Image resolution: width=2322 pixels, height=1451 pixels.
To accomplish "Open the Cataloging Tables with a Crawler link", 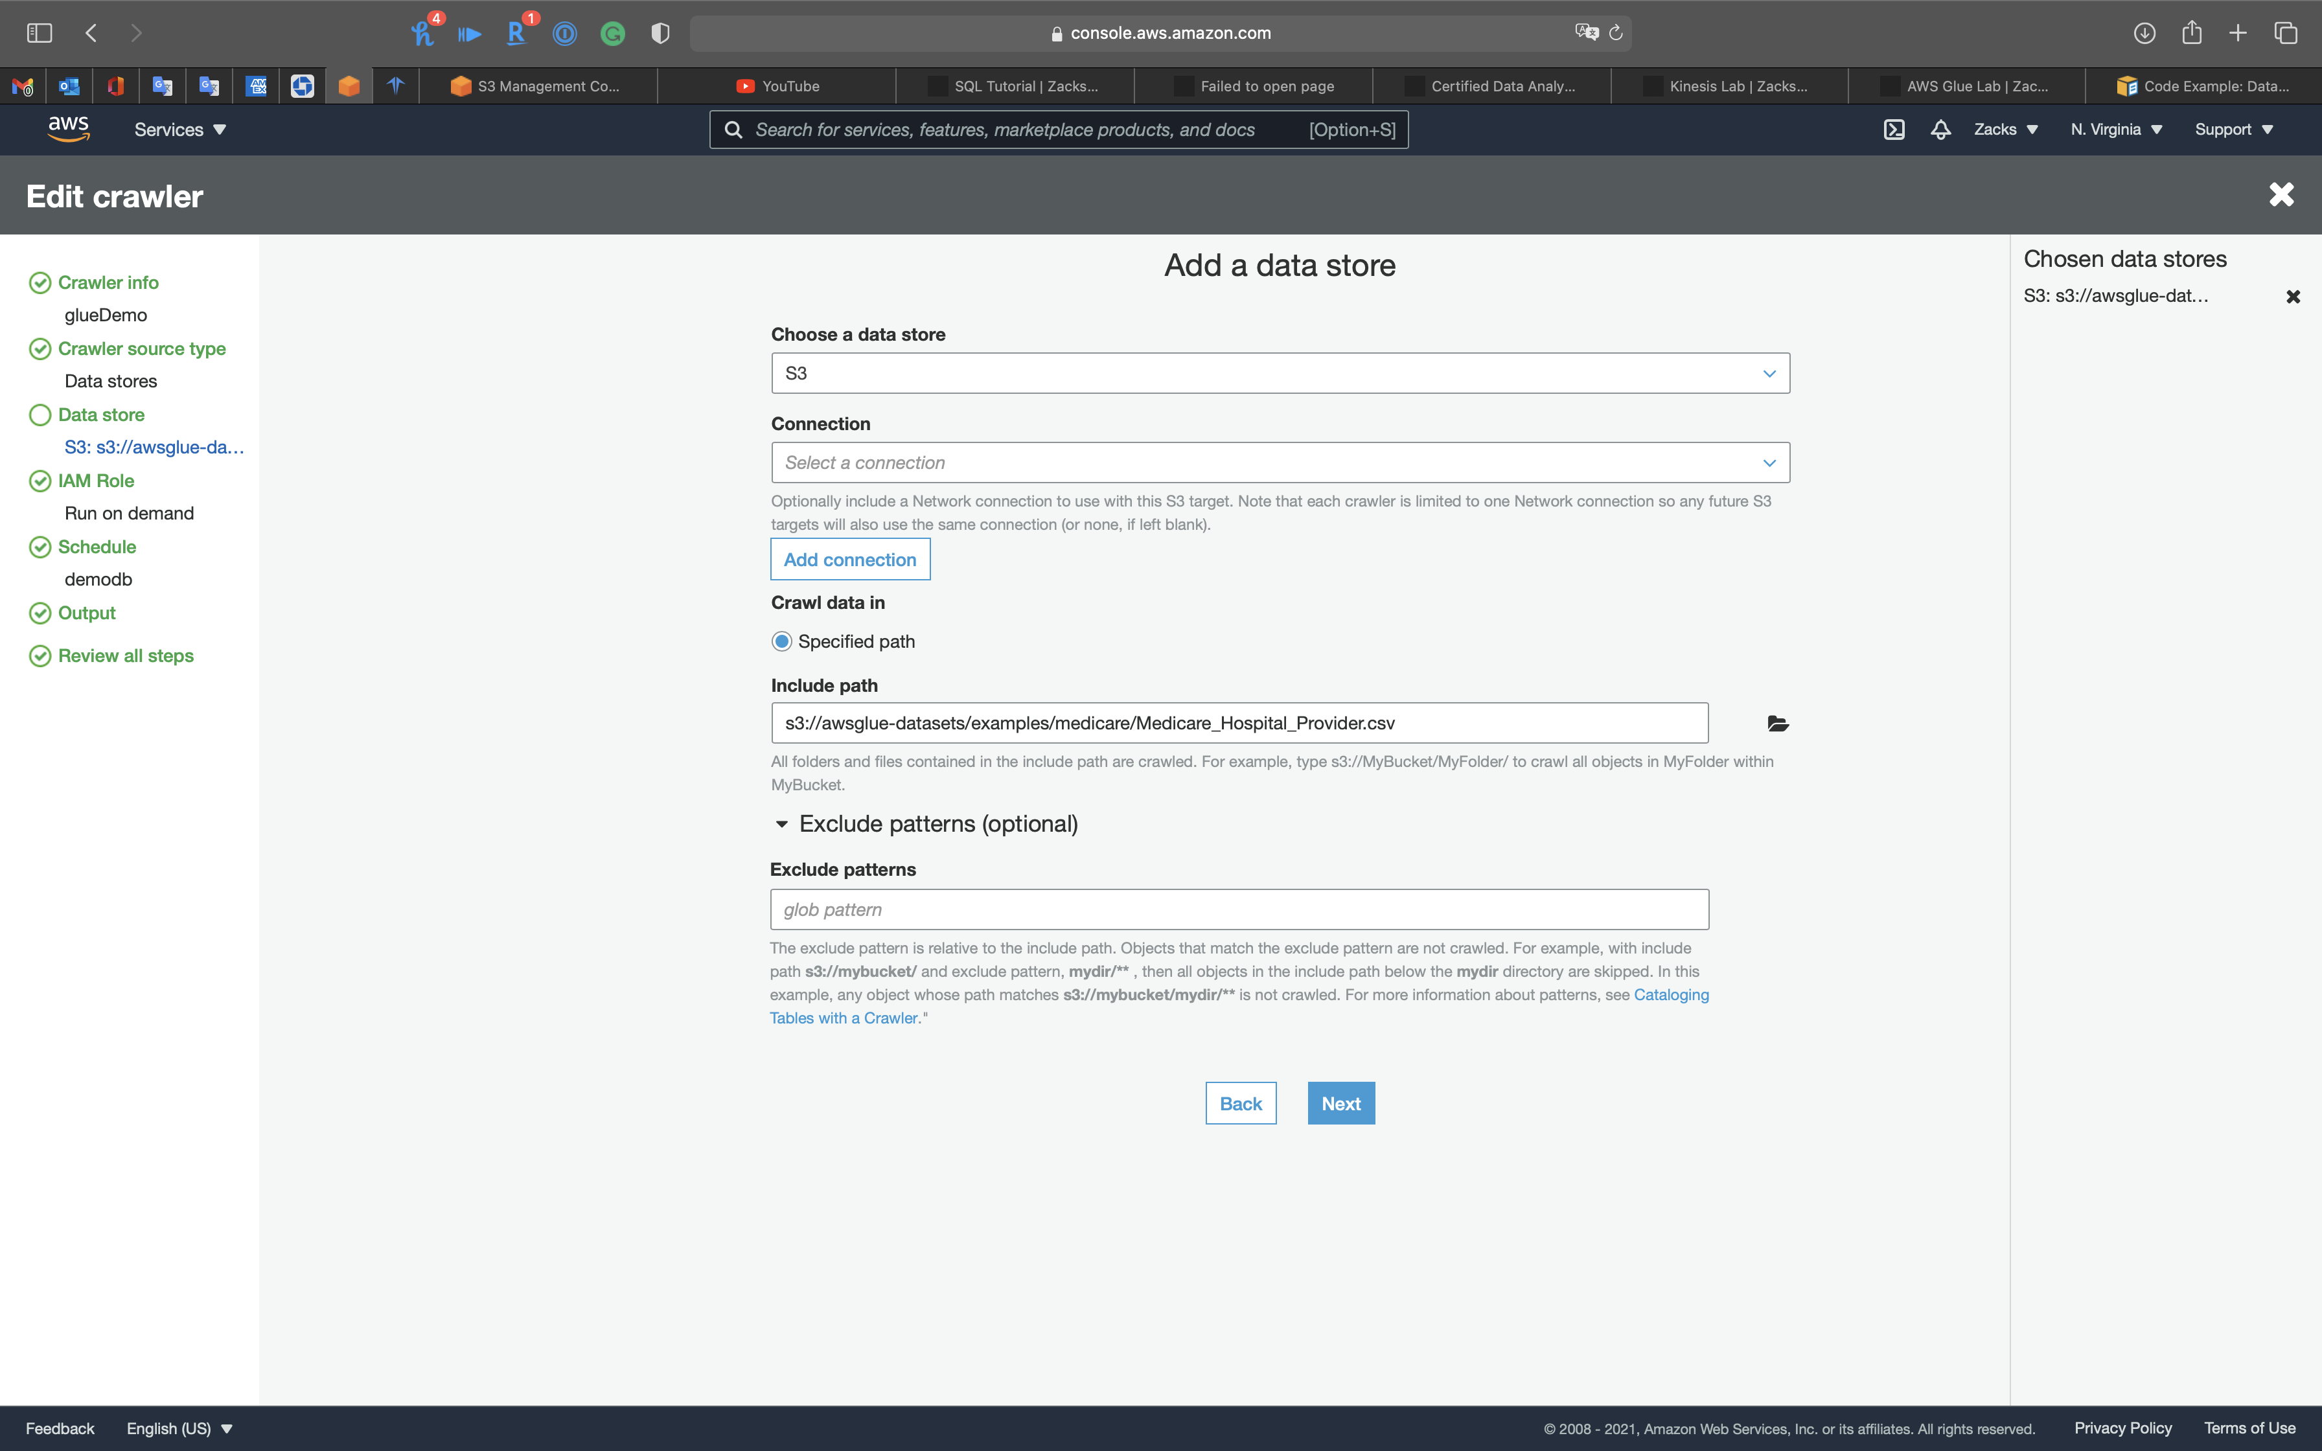I will pyautogui.click(x=1670, y=995).
